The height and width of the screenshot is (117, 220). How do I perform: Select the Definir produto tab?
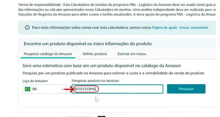point(95,54)
